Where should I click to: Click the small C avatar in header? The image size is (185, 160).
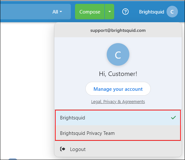pyautogui.click(x=172, y=12)
